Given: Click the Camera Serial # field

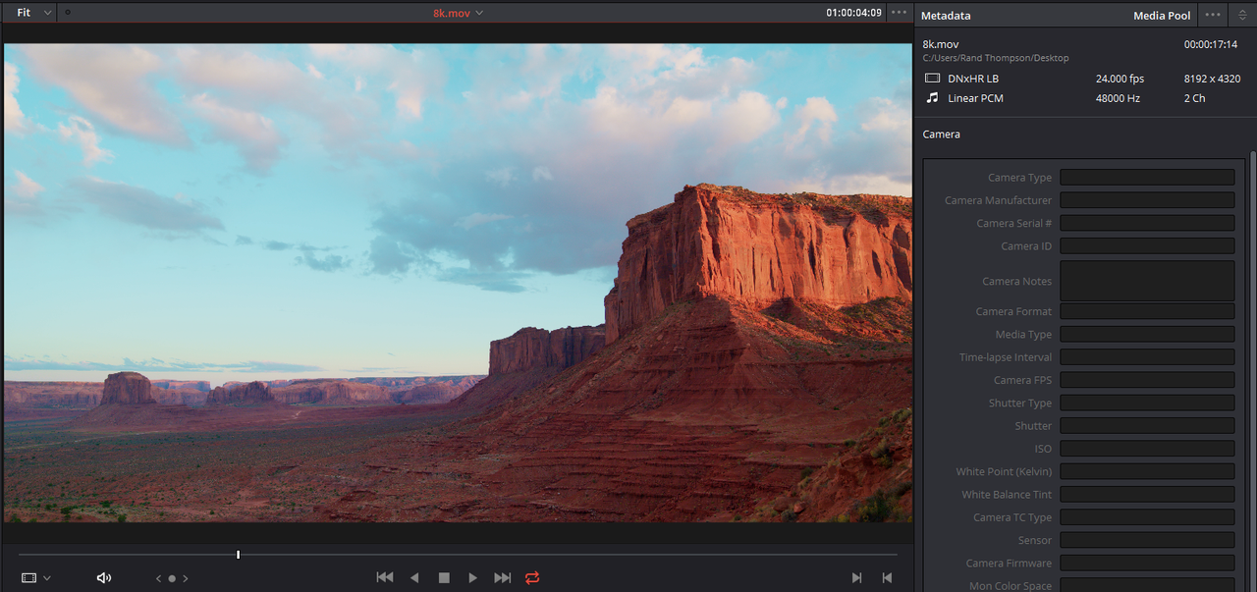Looking at the screenshot, I should point(1147,223).
